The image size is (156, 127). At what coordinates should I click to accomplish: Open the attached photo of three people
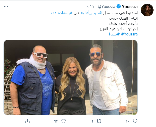coord(71,78)
